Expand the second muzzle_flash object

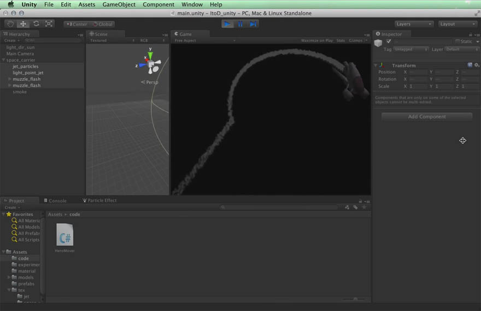(9, 86)
